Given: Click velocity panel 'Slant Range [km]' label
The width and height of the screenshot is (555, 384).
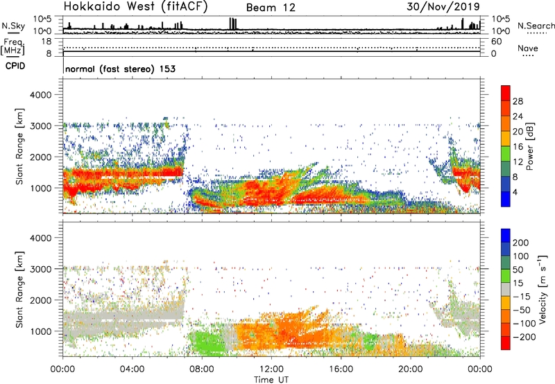Looking at the screenshot, I should point(19,289).
